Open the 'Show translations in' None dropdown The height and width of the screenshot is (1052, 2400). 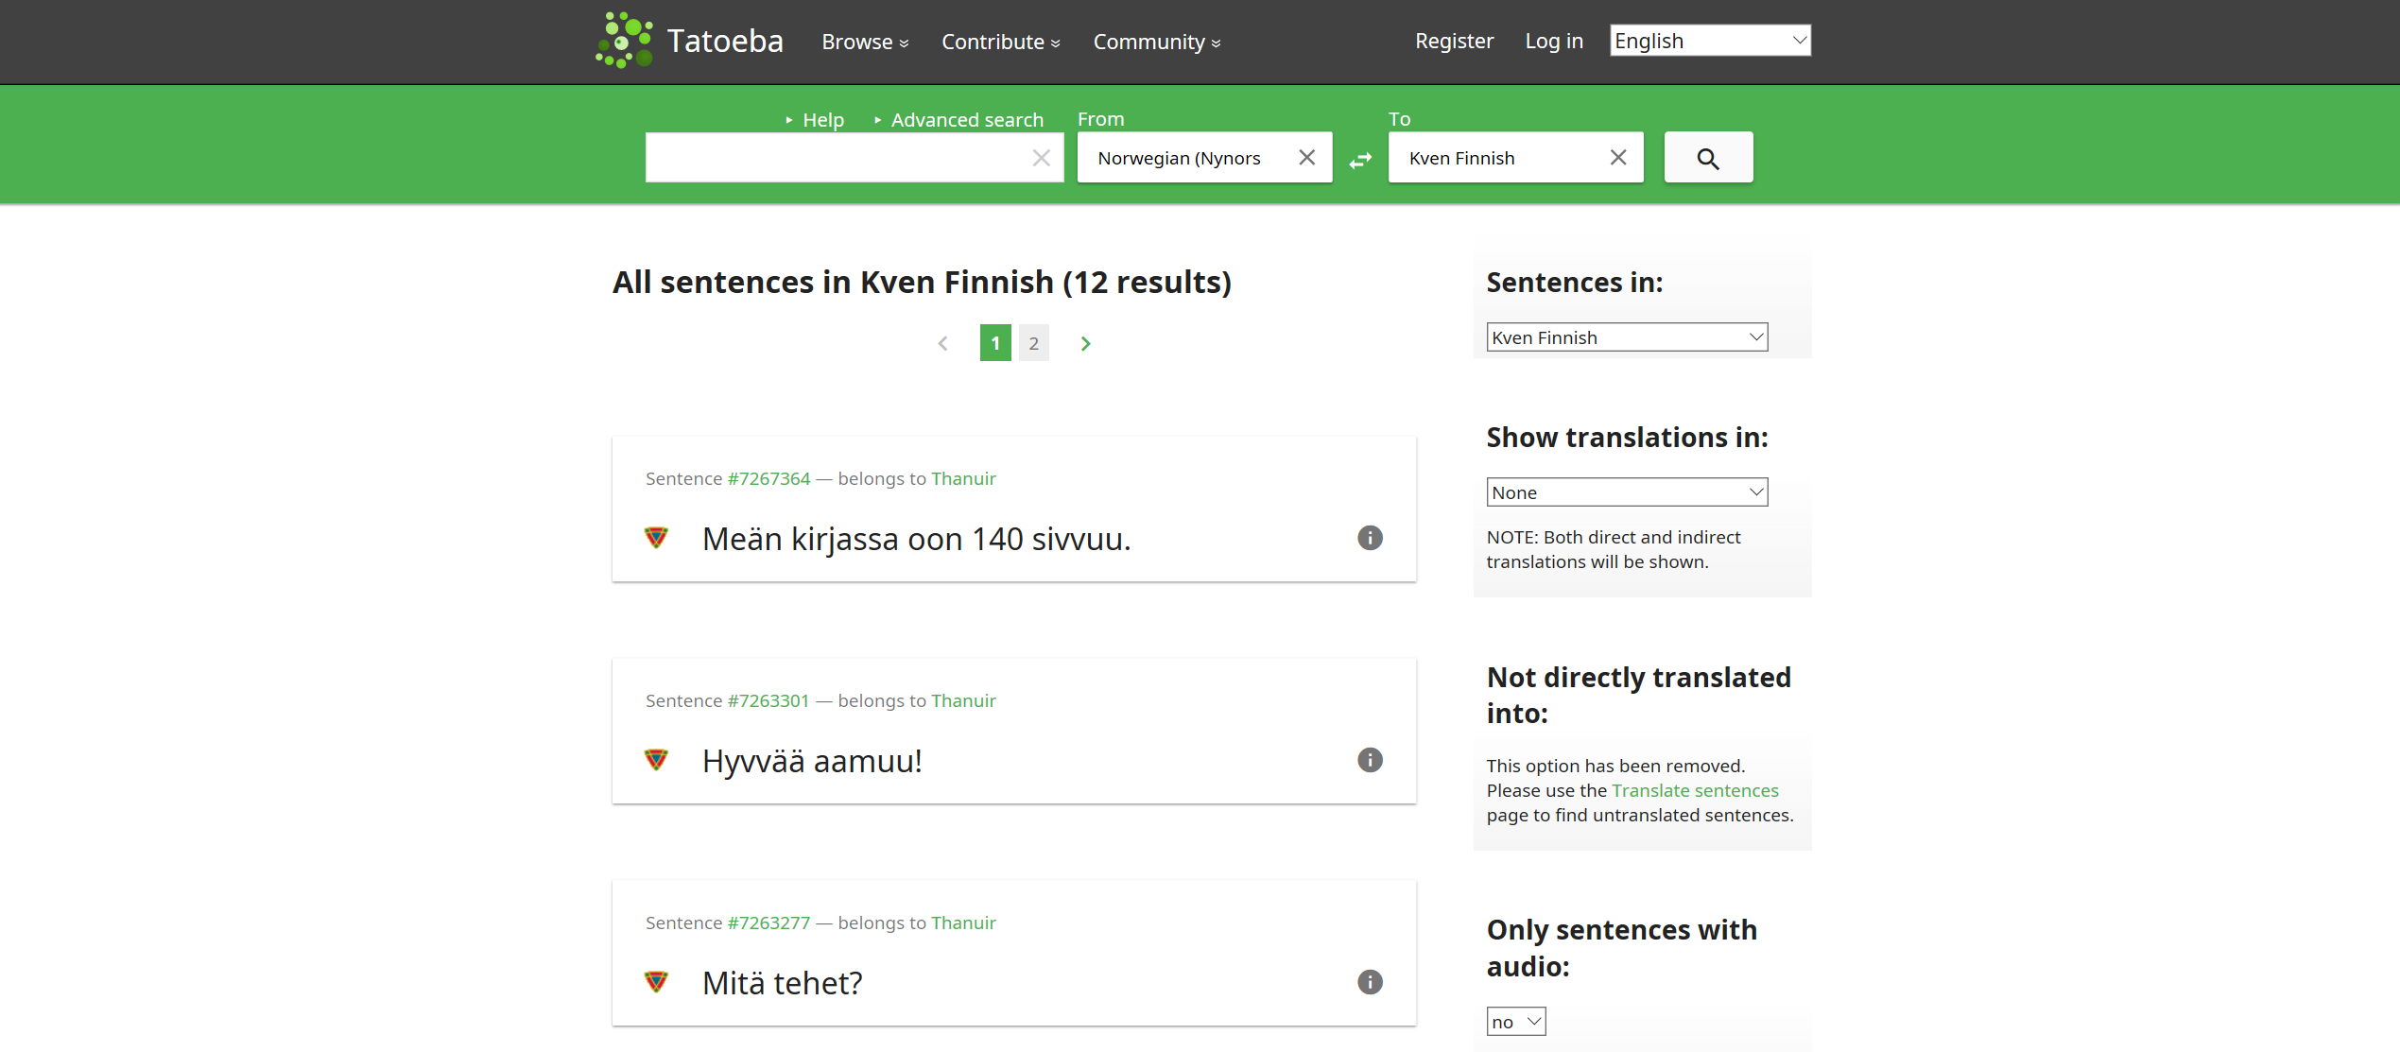coord(1626,492)
